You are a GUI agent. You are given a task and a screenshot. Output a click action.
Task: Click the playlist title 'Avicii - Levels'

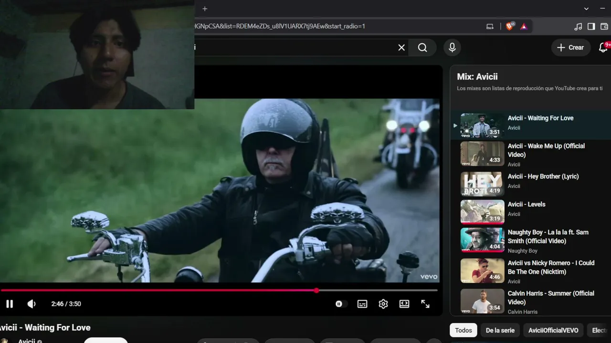[x=527, y=204]
